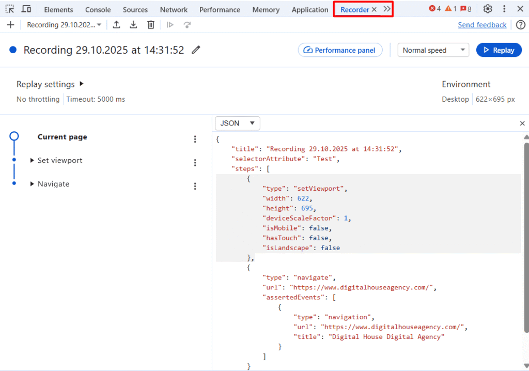This screenshot has width=529, height=371.
Task: Open the Recorder help question icon
Action: coord(520,25)
